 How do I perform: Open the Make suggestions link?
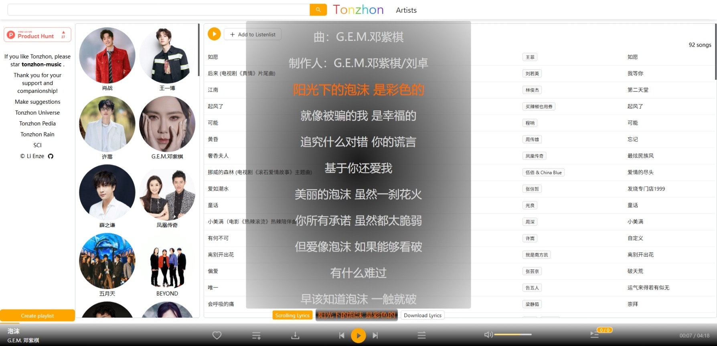pos(38,102)
